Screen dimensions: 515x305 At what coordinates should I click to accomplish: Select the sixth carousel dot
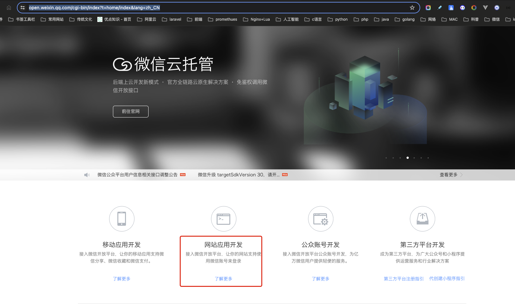pyautogui.click(x=421, y=158)
